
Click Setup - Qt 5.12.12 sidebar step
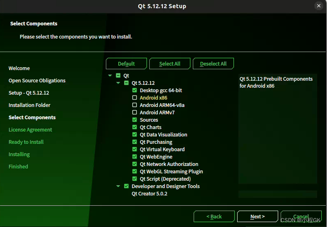coord(29,93)
